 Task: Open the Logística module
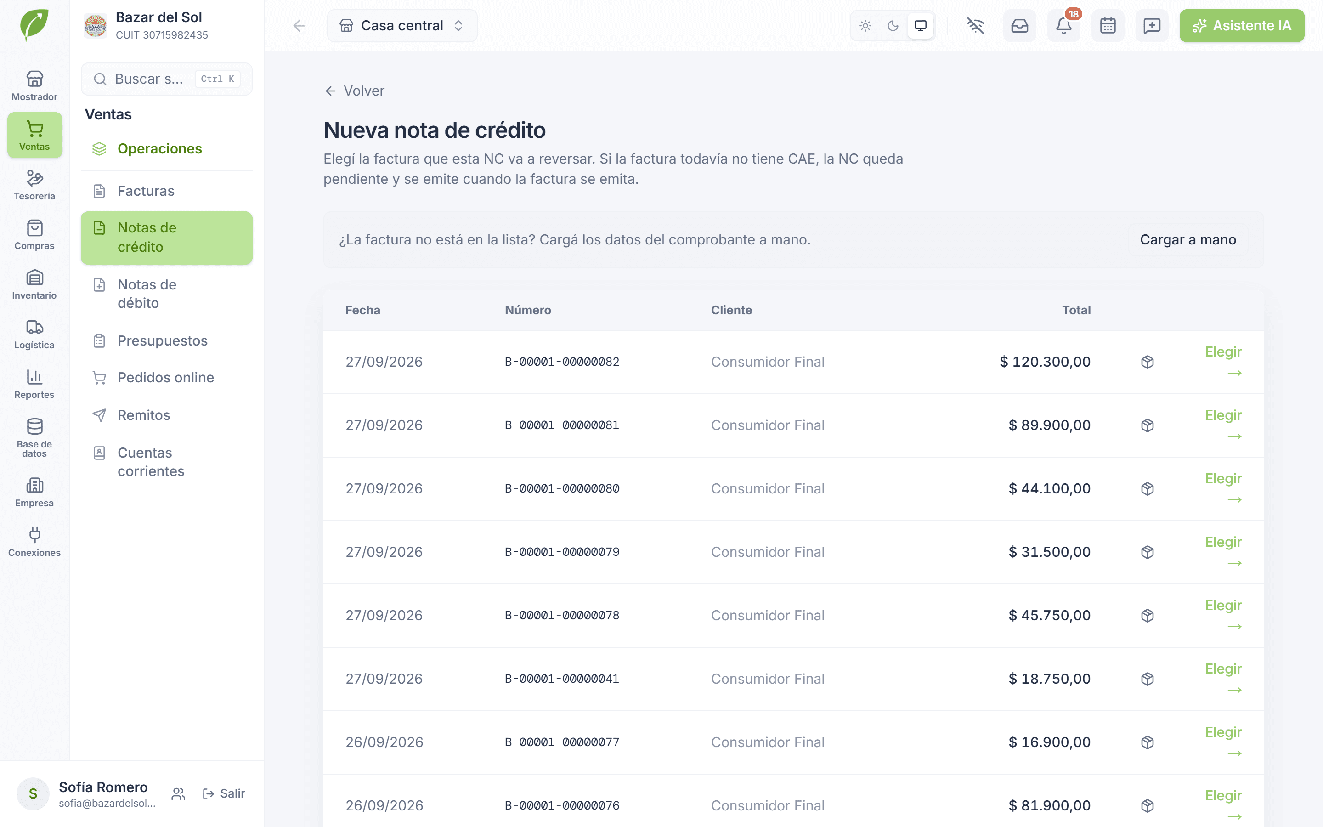(x=34, y=334)
